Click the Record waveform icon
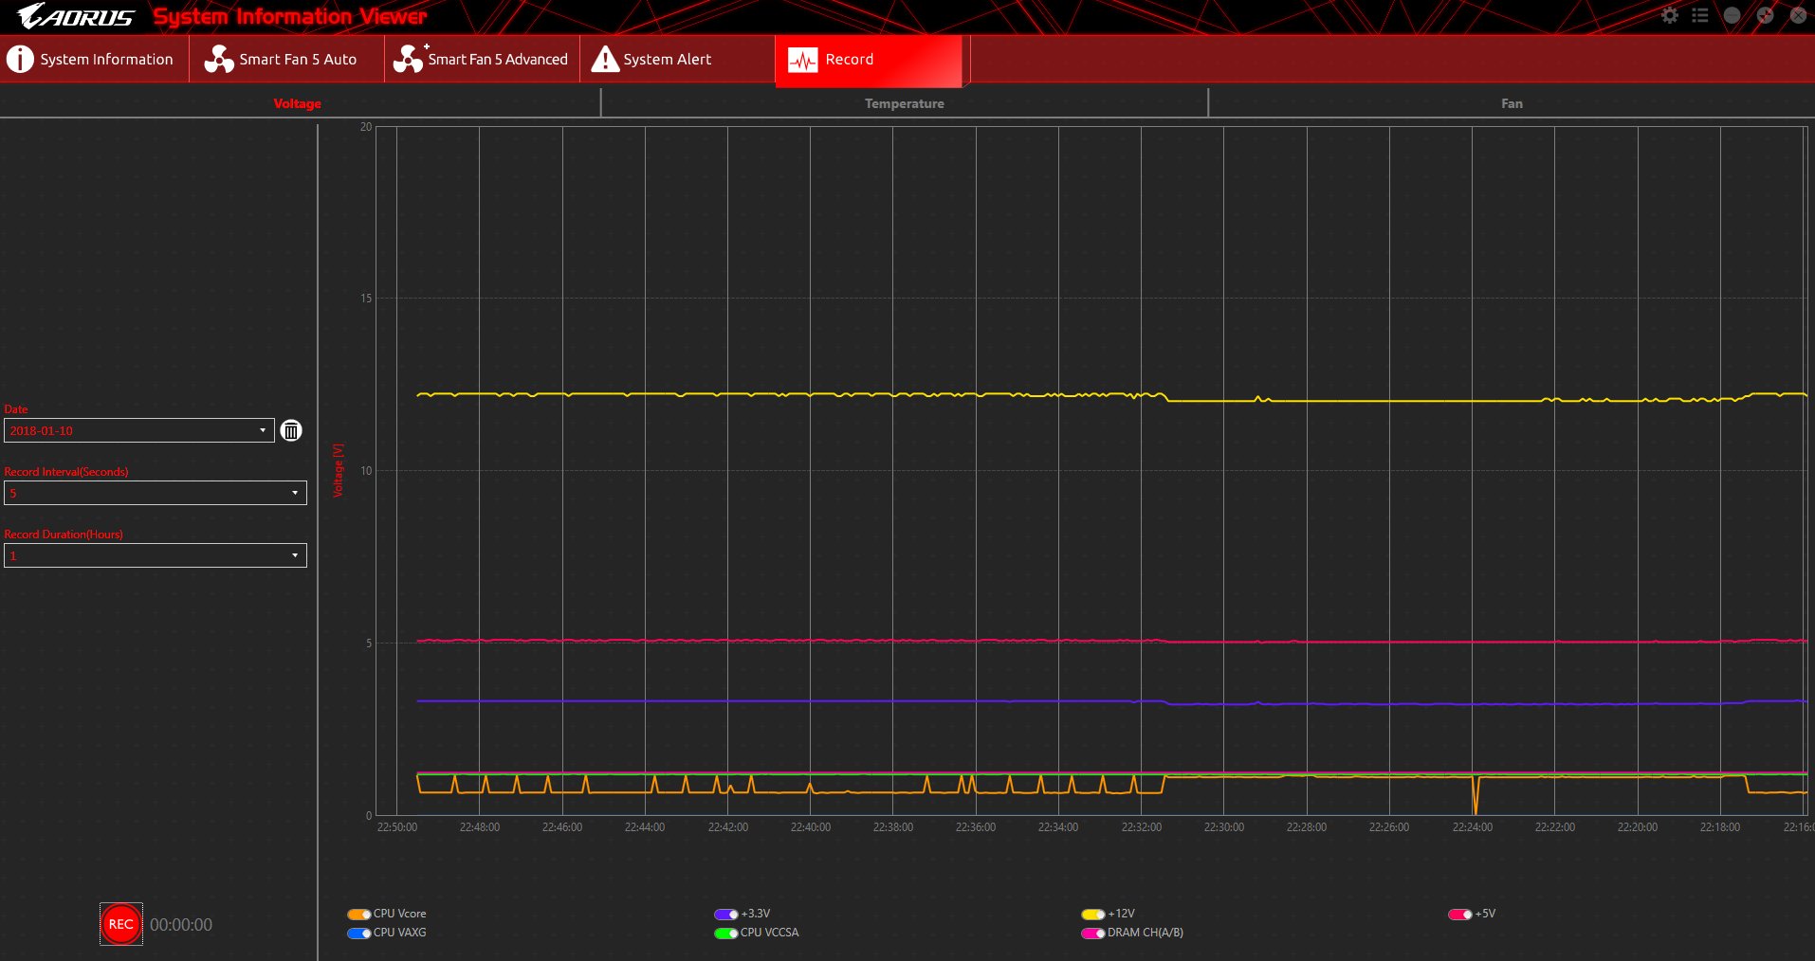The image size is (1815, 961). point(803,60)
